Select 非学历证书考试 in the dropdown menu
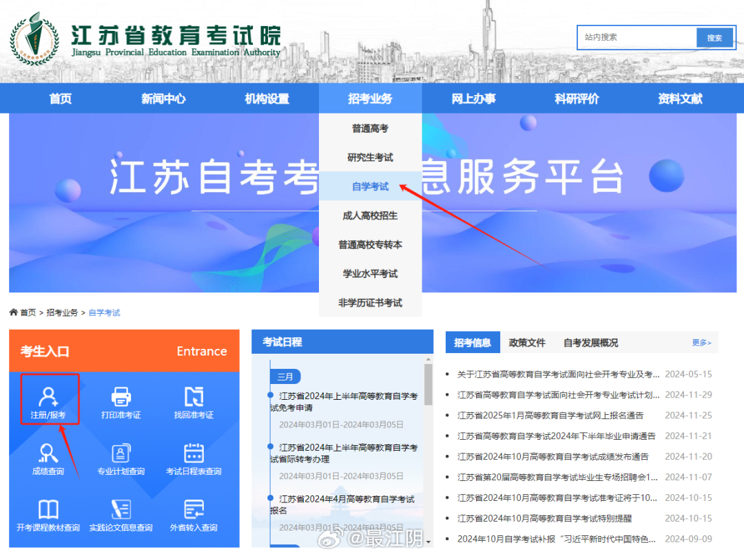Screen dimensions: 744x556 (x=370, y=302)
